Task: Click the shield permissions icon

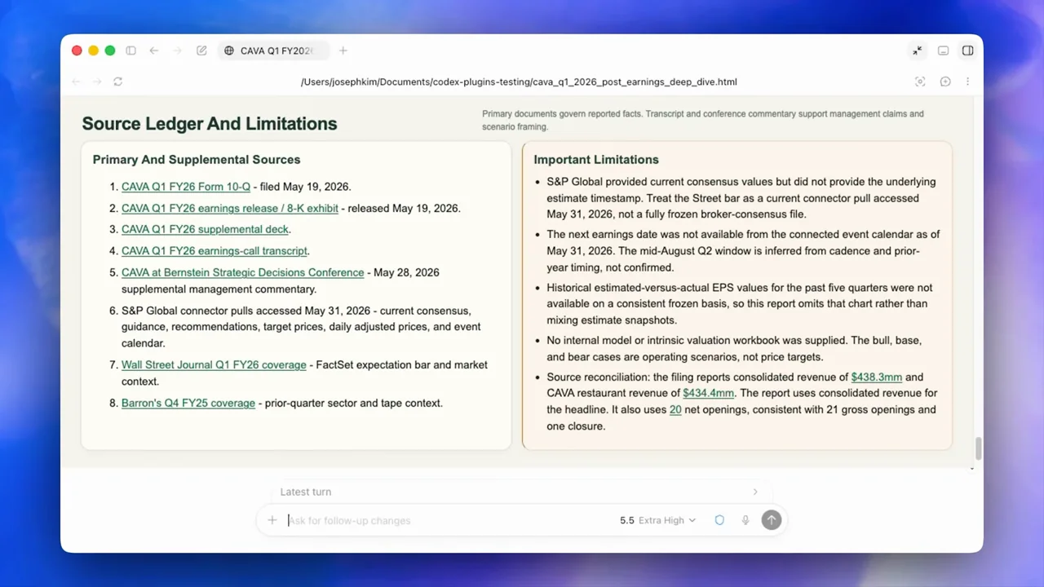Action: tap(719, 520)
